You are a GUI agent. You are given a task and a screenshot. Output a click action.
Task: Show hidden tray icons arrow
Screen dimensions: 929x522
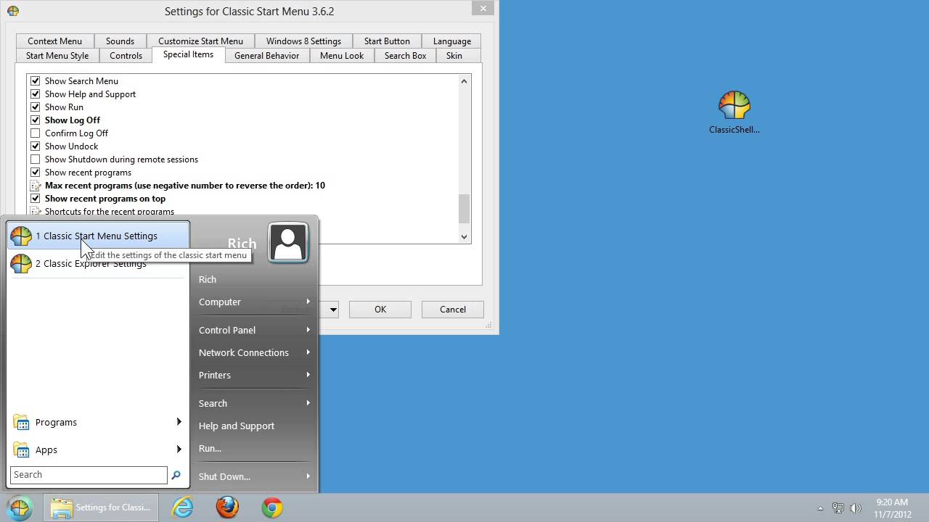coord(821,508)
